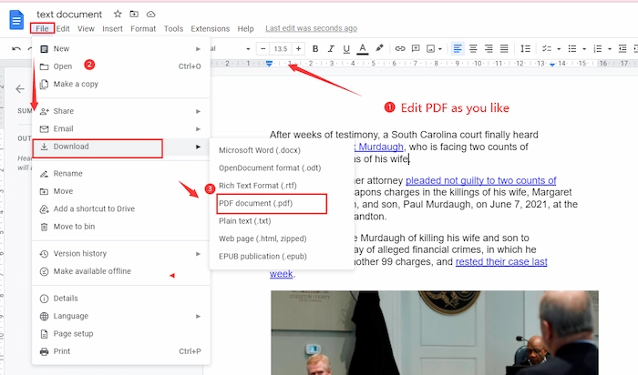Expand the New submenu

(121, 49)
